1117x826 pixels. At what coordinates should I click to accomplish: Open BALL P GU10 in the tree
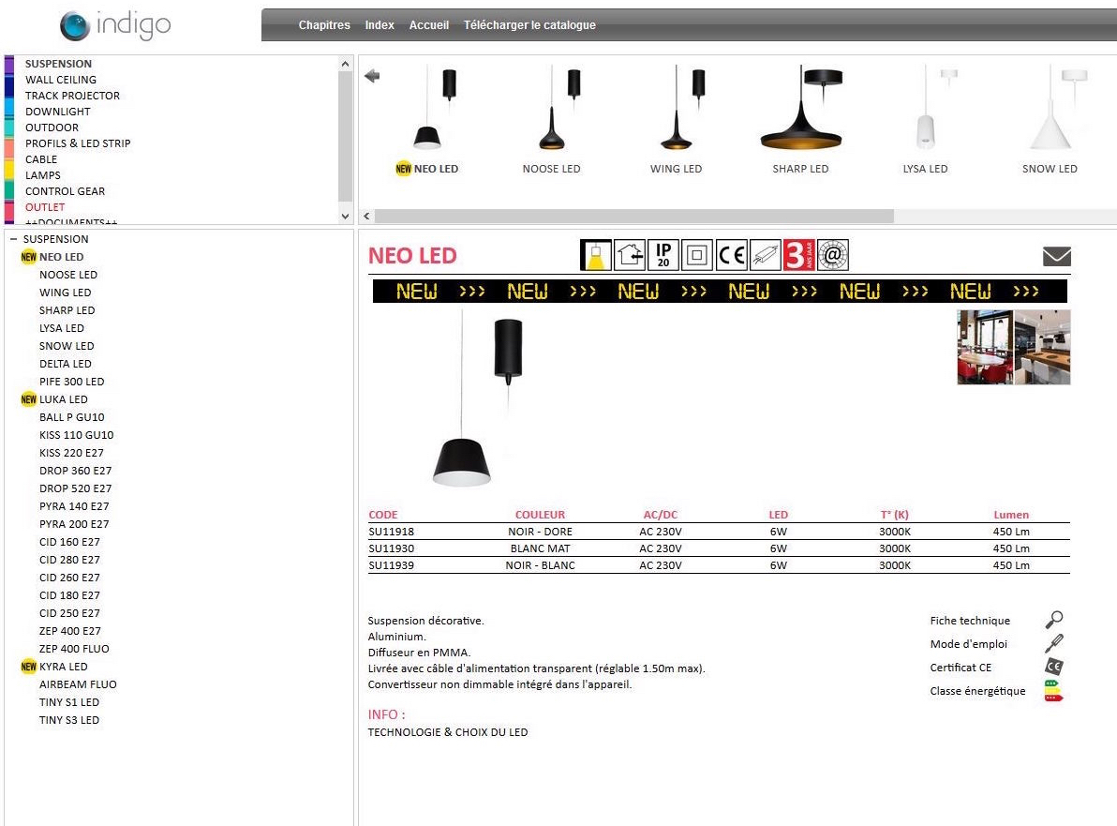tap(72, 417)
